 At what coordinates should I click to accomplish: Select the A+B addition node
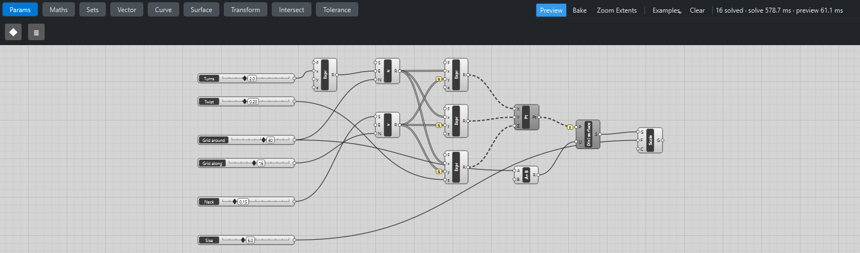[x=526, y=175]
